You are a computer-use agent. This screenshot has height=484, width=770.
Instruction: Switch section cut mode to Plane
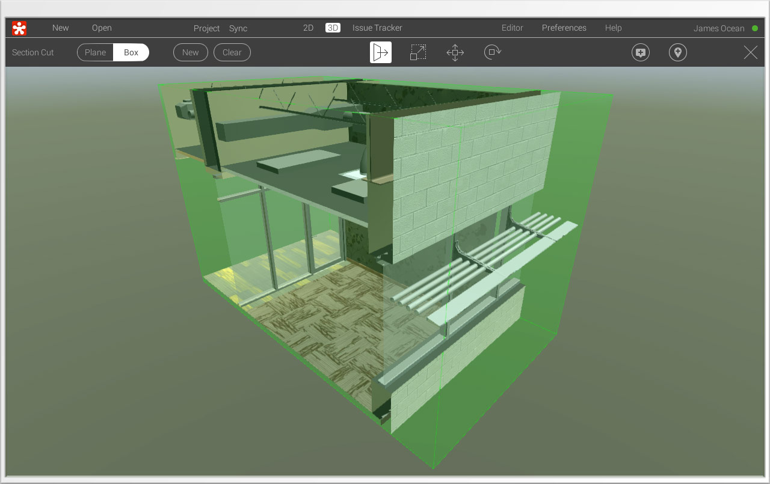click(95, 52)
